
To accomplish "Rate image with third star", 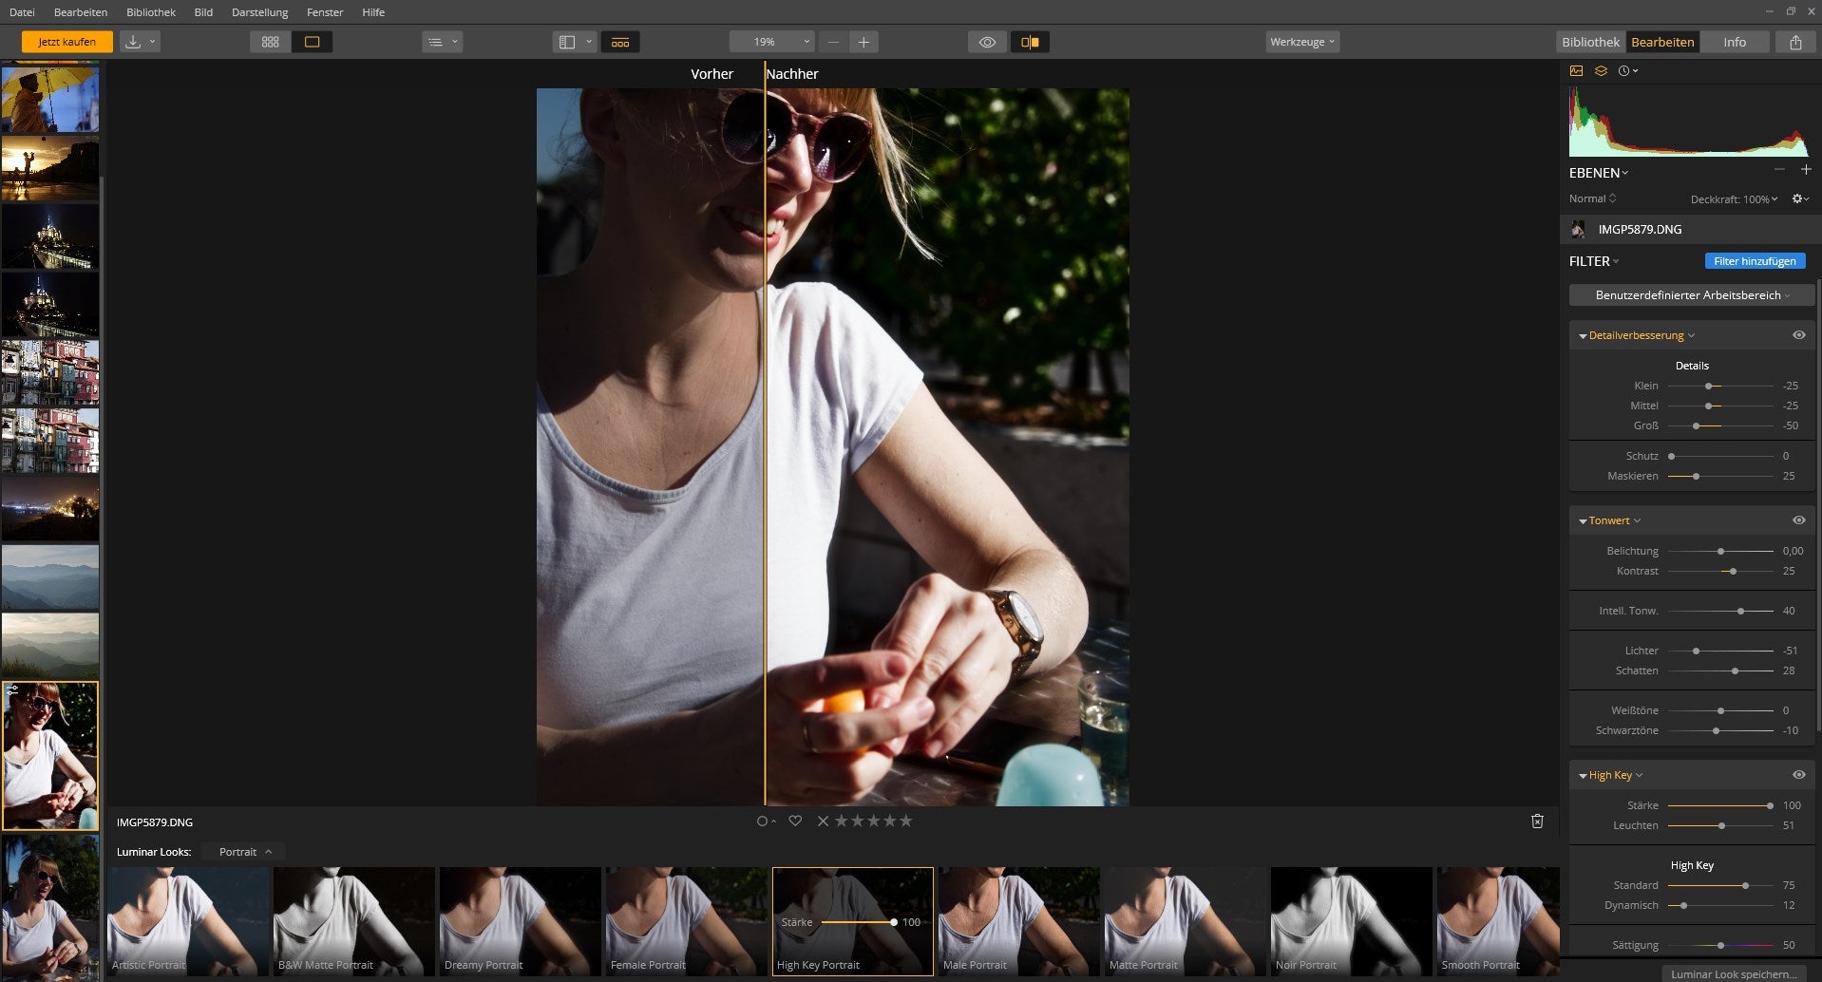I will tap(874, 821).
